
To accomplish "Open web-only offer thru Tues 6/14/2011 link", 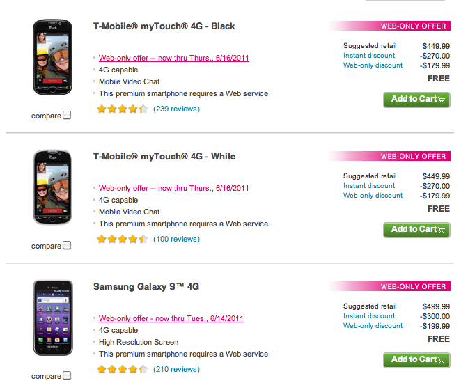I will click(171, 318).
